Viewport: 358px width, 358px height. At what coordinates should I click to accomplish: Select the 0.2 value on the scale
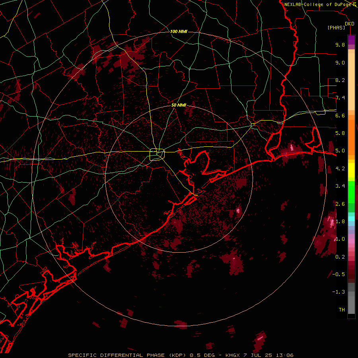(340, 257)
